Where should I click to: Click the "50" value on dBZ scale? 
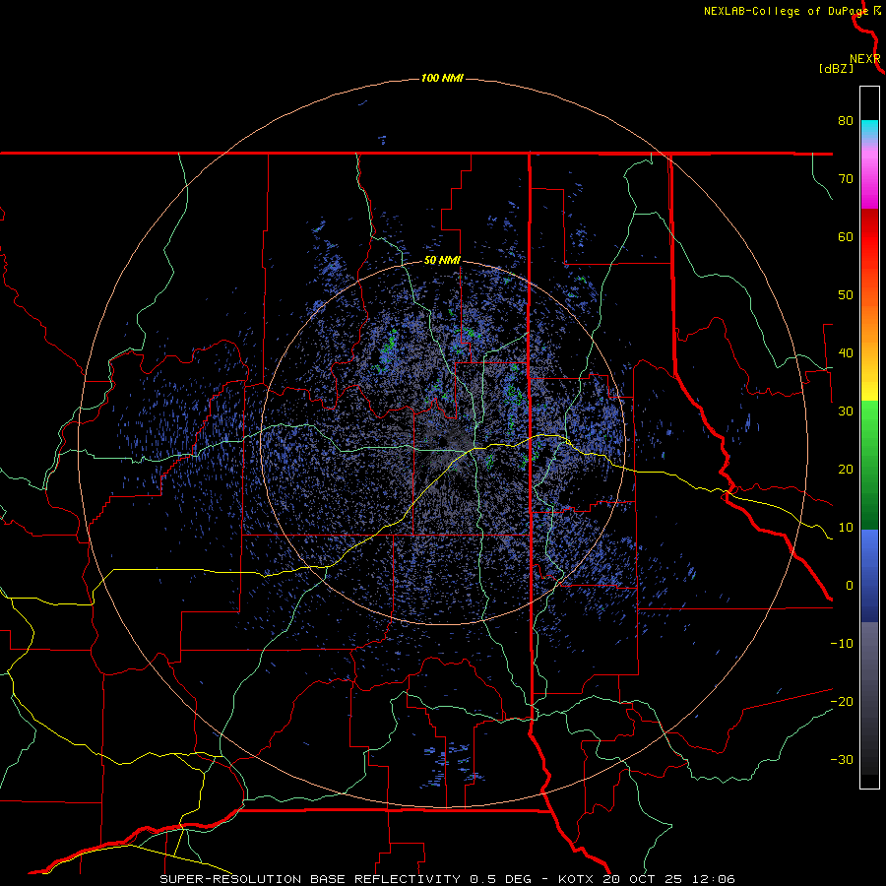point(846,295)
